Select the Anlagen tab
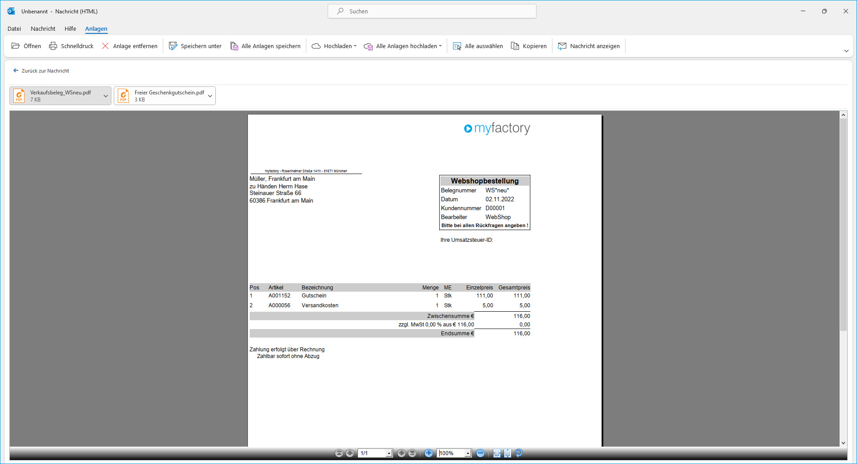The width and height of the screenshot is (857, 464). [96, 28]
